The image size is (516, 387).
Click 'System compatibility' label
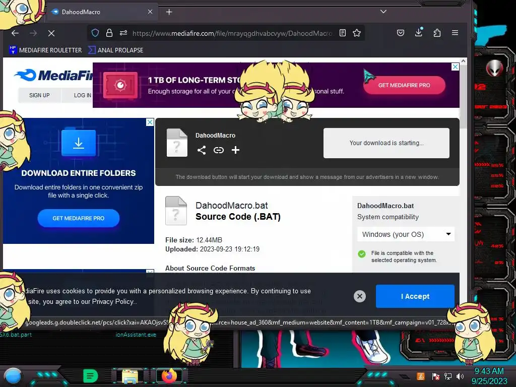click(388, 217)
